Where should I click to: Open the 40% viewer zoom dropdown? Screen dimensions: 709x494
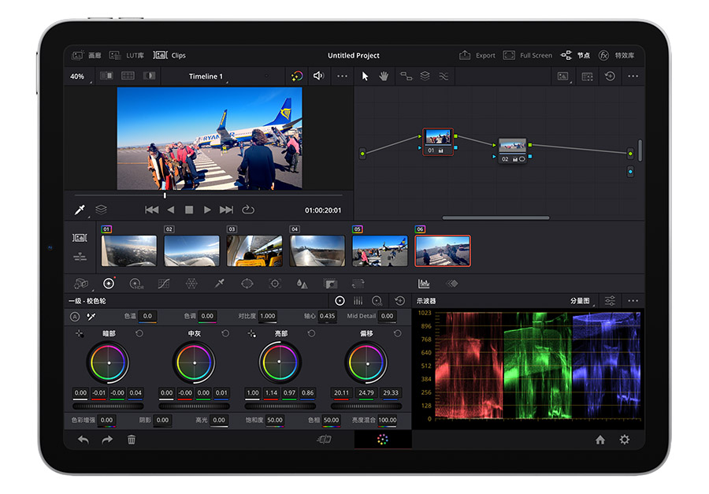coord(79,76)
